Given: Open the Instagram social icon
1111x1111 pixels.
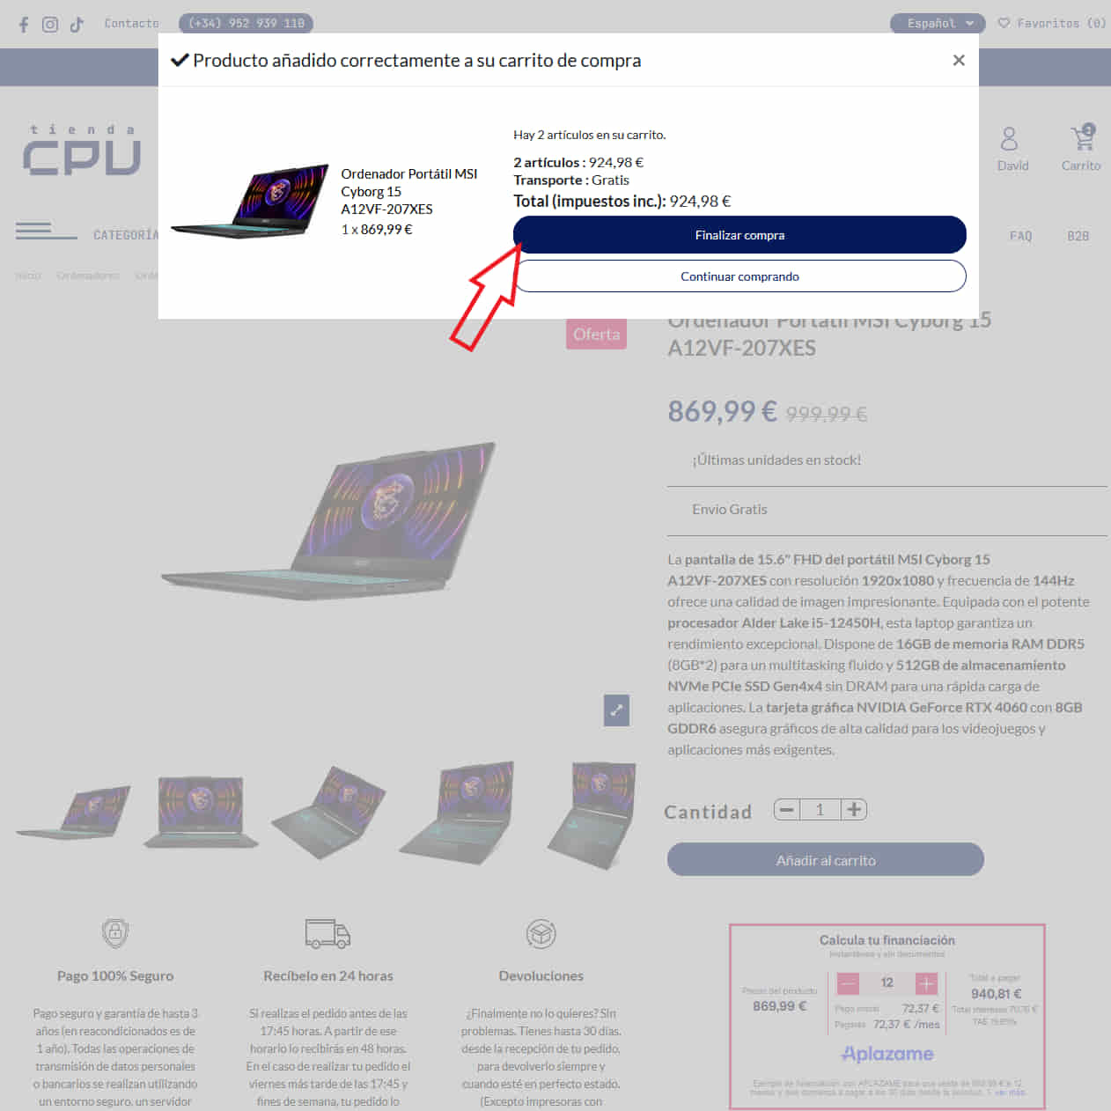Looking at the screenshot, I should point(50,25).
